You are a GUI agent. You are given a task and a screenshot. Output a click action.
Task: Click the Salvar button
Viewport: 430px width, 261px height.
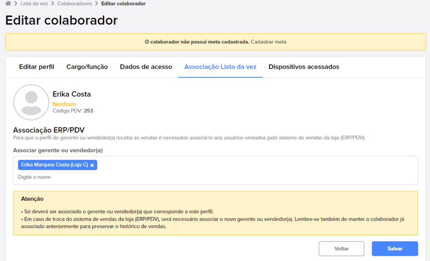[x=395, y=249]
